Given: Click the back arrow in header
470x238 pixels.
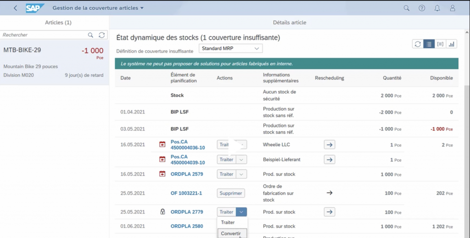Looking at the screenshot, I should click(x=15, y=8).
